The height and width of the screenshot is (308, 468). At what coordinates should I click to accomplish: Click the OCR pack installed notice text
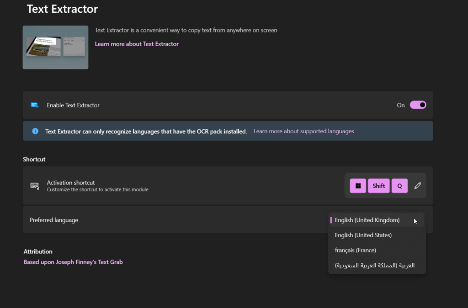pyautogui.click(x=146, y=131)
